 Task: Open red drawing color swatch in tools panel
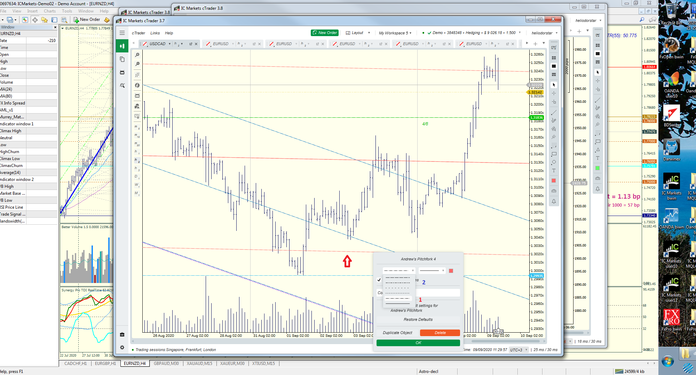click(554, 181)
